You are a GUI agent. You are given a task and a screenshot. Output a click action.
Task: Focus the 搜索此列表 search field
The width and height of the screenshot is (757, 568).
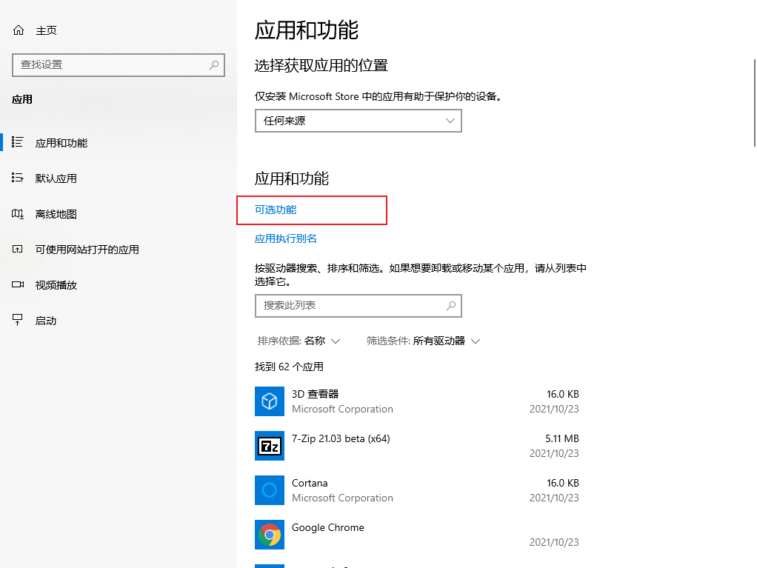tap(359, 305)
